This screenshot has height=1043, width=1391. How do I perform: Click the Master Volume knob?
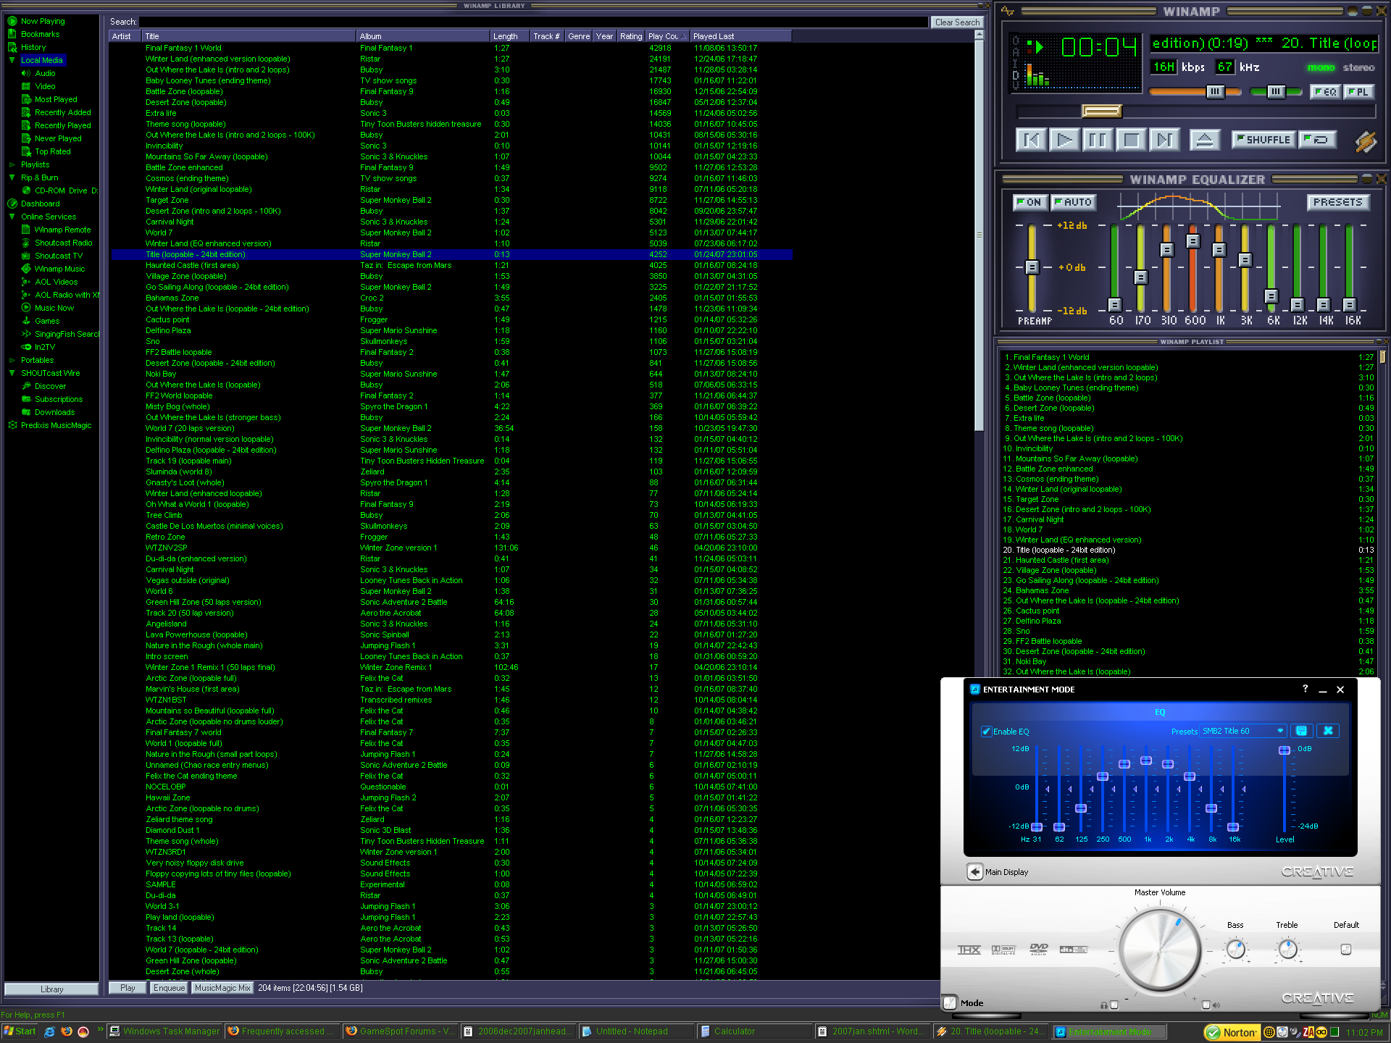coord(1158,950)
